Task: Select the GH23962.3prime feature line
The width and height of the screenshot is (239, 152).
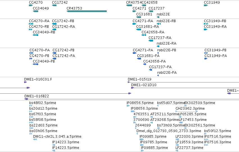Action: [187, 111]
